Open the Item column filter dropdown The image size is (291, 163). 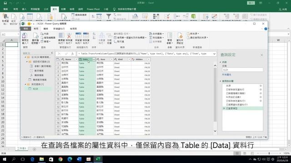(111, 59)
